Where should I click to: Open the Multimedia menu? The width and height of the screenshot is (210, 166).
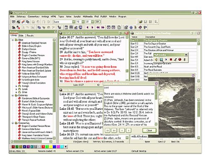88,16
